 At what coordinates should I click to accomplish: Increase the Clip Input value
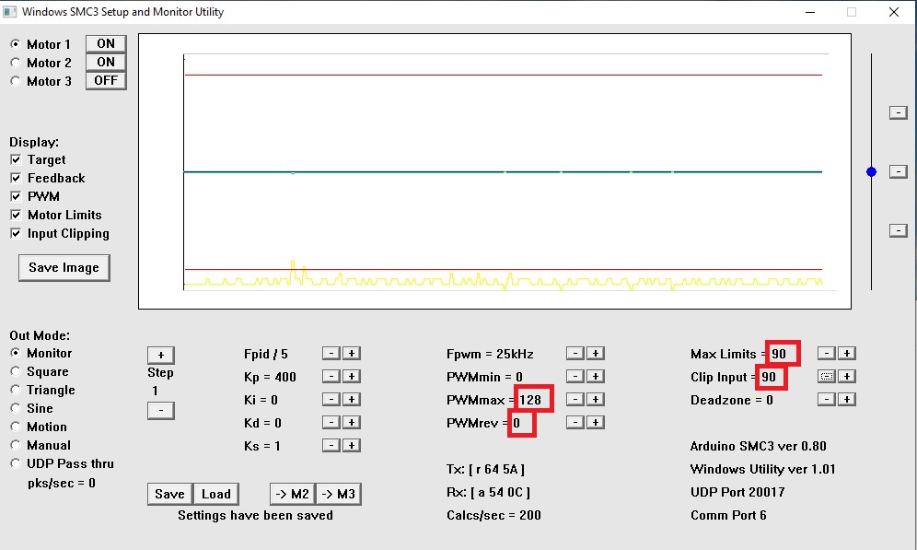click(847, 376)
